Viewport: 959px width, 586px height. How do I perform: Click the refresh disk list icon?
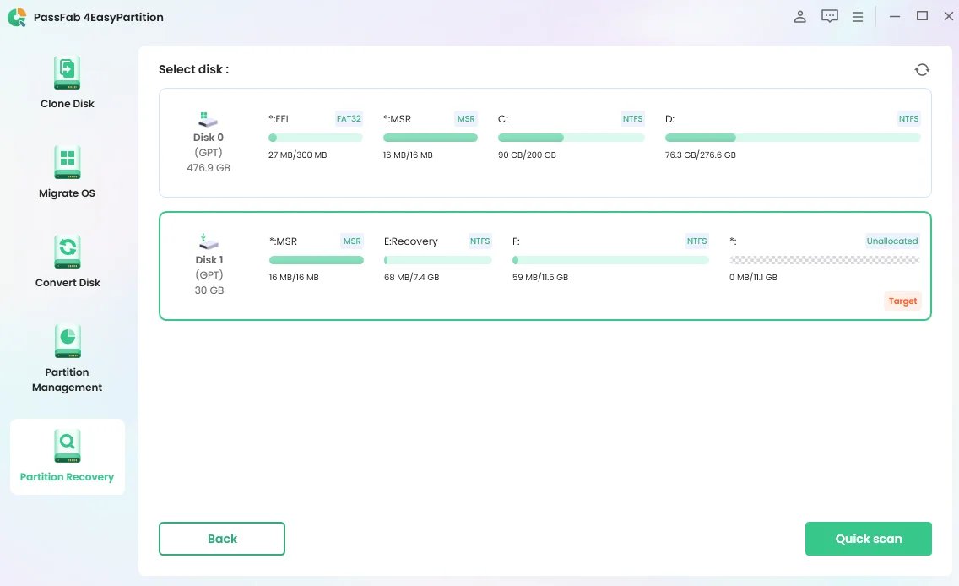tap(922, 69)
